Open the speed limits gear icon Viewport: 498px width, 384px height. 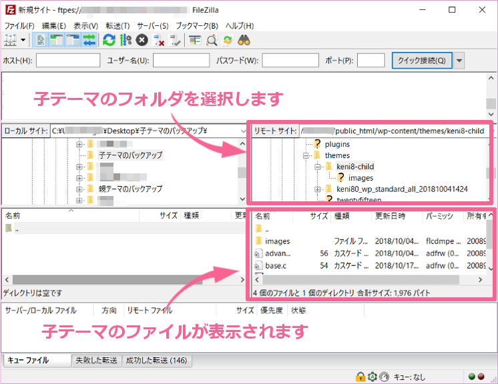[x=372, y=377]
